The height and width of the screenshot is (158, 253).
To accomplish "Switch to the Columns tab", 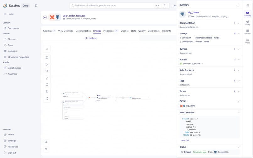I will (49, 31).
